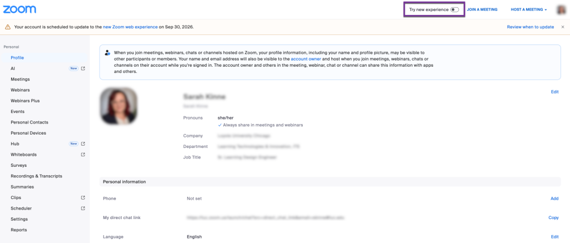Open the new Zoom web experience link
The height and width of the screenshot is (243, 570).
[x=130, y=27]
